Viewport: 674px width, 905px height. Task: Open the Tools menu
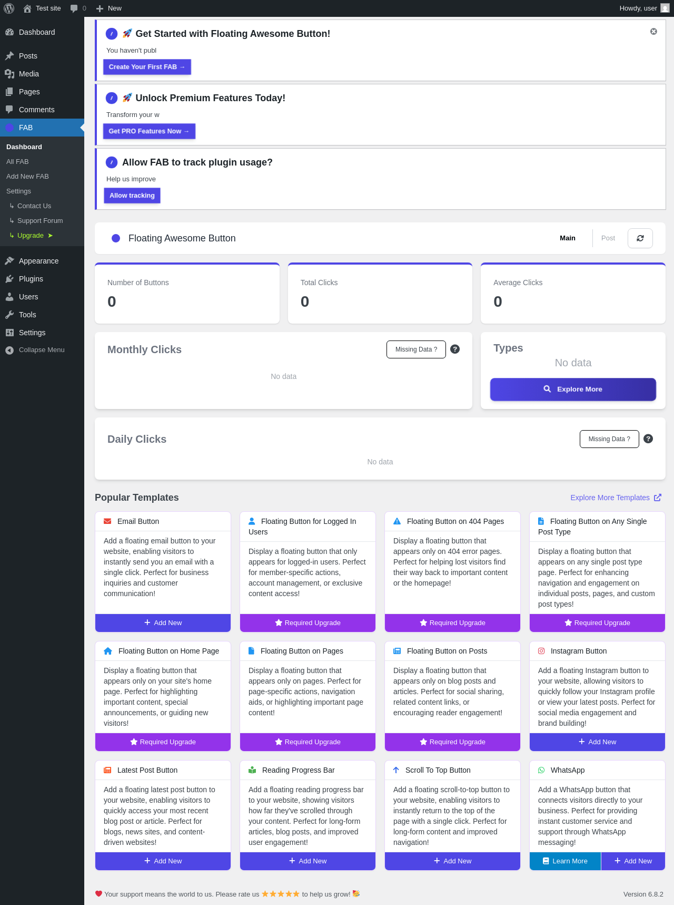42,315
